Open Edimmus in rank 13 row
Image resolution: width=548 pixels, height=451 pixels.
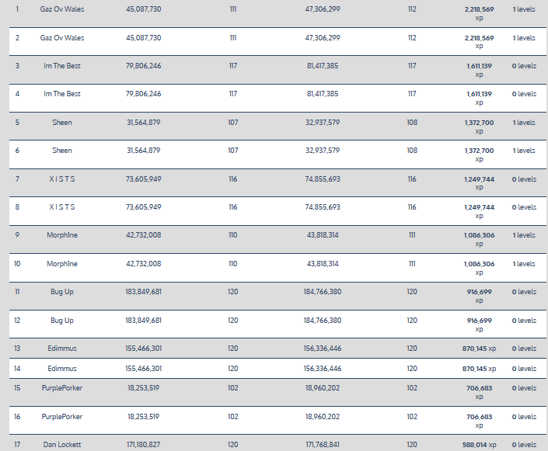(x=62, y=349)
